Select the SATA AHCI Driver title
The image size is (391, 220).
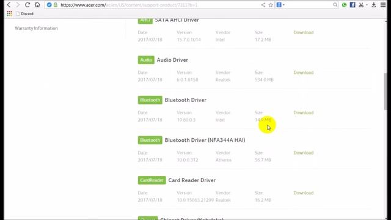(x=177, y=20)
